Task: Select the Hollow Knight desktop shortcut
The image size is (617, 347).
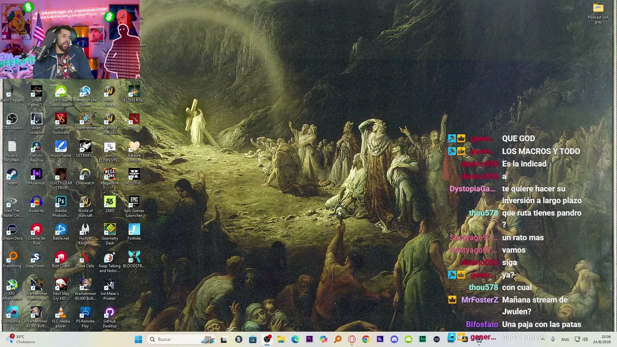Action: 85,234
